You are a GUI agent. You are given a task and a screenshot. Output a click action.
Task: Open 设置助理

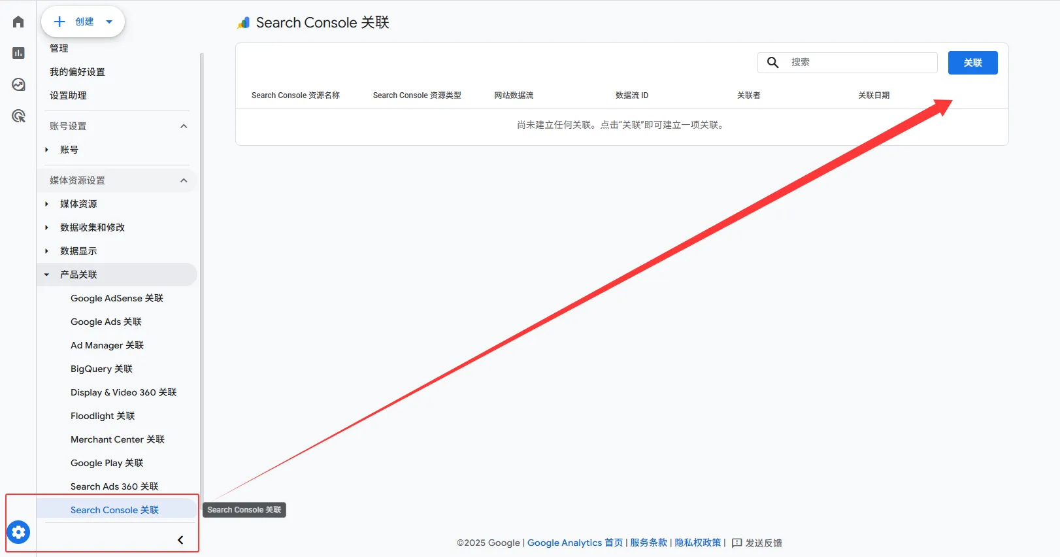(68, 95)
